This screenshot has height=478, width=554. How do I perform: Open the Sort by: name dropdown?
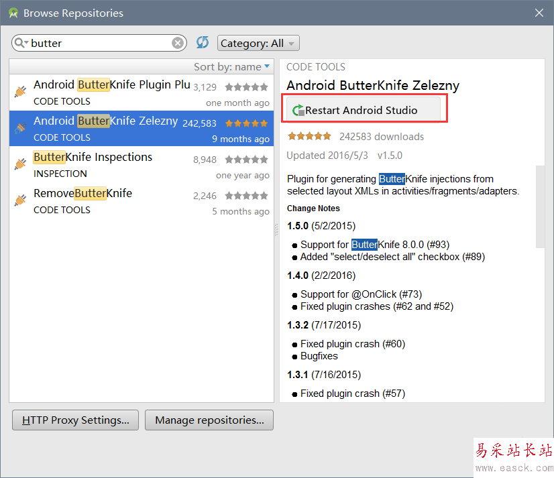[x=232, y=67]
